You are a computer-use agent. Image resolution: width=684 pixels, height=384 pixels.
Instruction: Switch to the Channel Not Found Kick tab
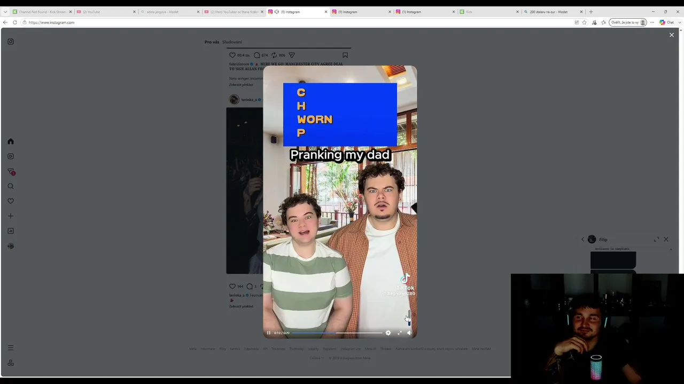coord(41,12)
